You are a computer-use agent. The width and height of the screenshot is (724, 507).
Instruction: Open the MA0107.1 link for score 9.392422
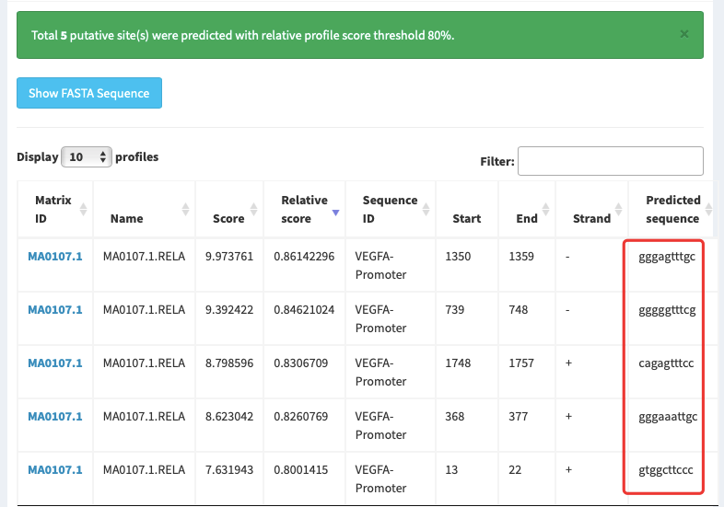(55, 310)
